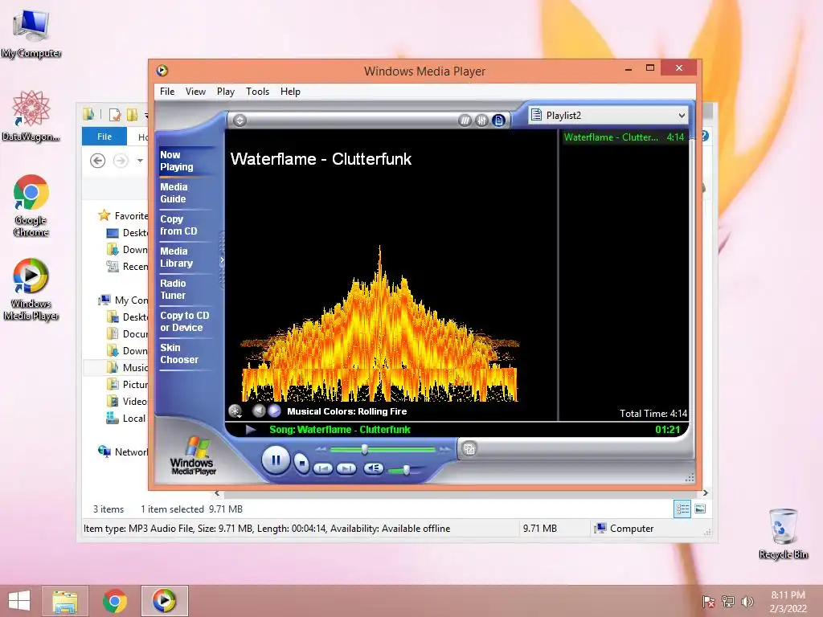The width and height of the screenshot is (823, 617).
Task: Open the Play menu
Action: 226,92
